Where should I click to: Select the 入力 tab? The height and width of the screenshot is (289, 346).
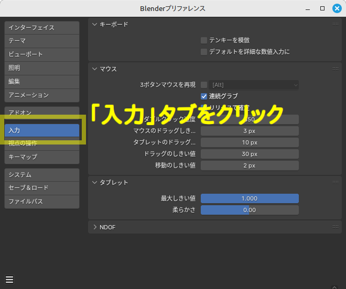pyautogui.click(x=42, y=130)
